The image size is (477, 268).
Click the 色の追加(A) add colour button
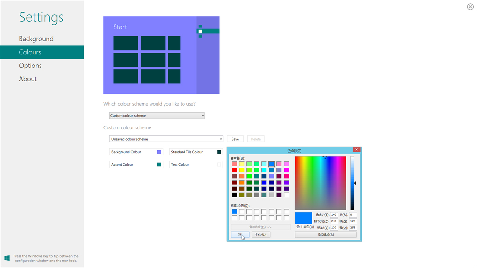[x=326, y=234]
